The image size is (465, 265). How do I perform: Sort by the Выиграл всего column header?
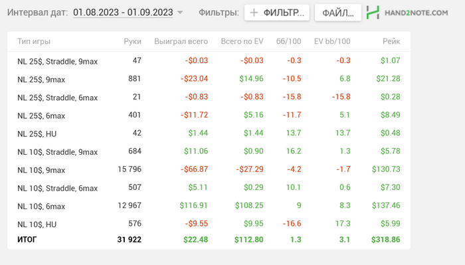(x=181, y=41)
